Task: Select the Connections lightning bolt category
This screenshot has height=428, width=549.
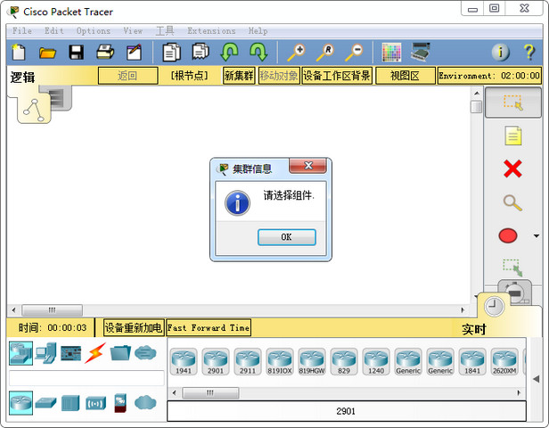Action: (95, 353)
